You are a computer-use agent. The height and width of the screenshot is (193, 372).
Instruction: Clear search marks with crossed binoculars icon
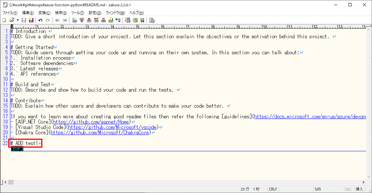(103, 20)
